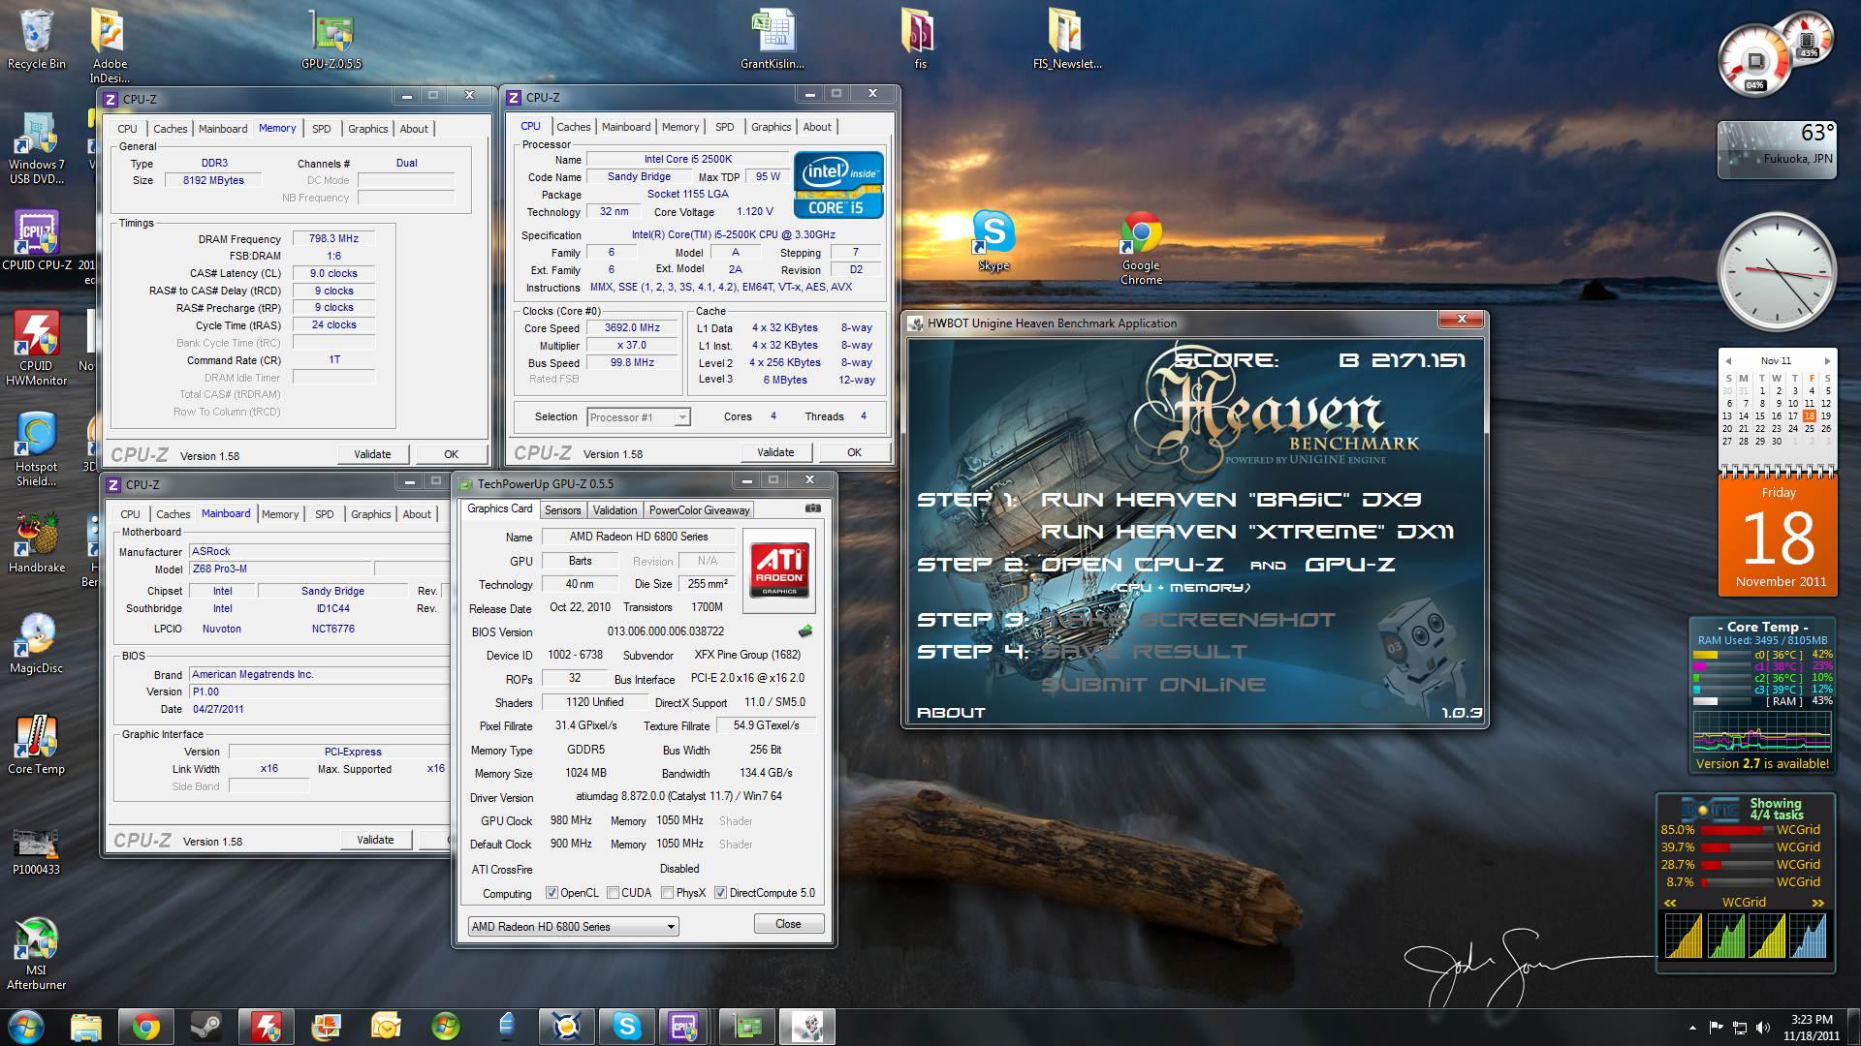Click Core Temp update available link
Image resolution: width=1861 pixels, height=1046 pixels.
pyautogui.click(x=1762, y=764)
